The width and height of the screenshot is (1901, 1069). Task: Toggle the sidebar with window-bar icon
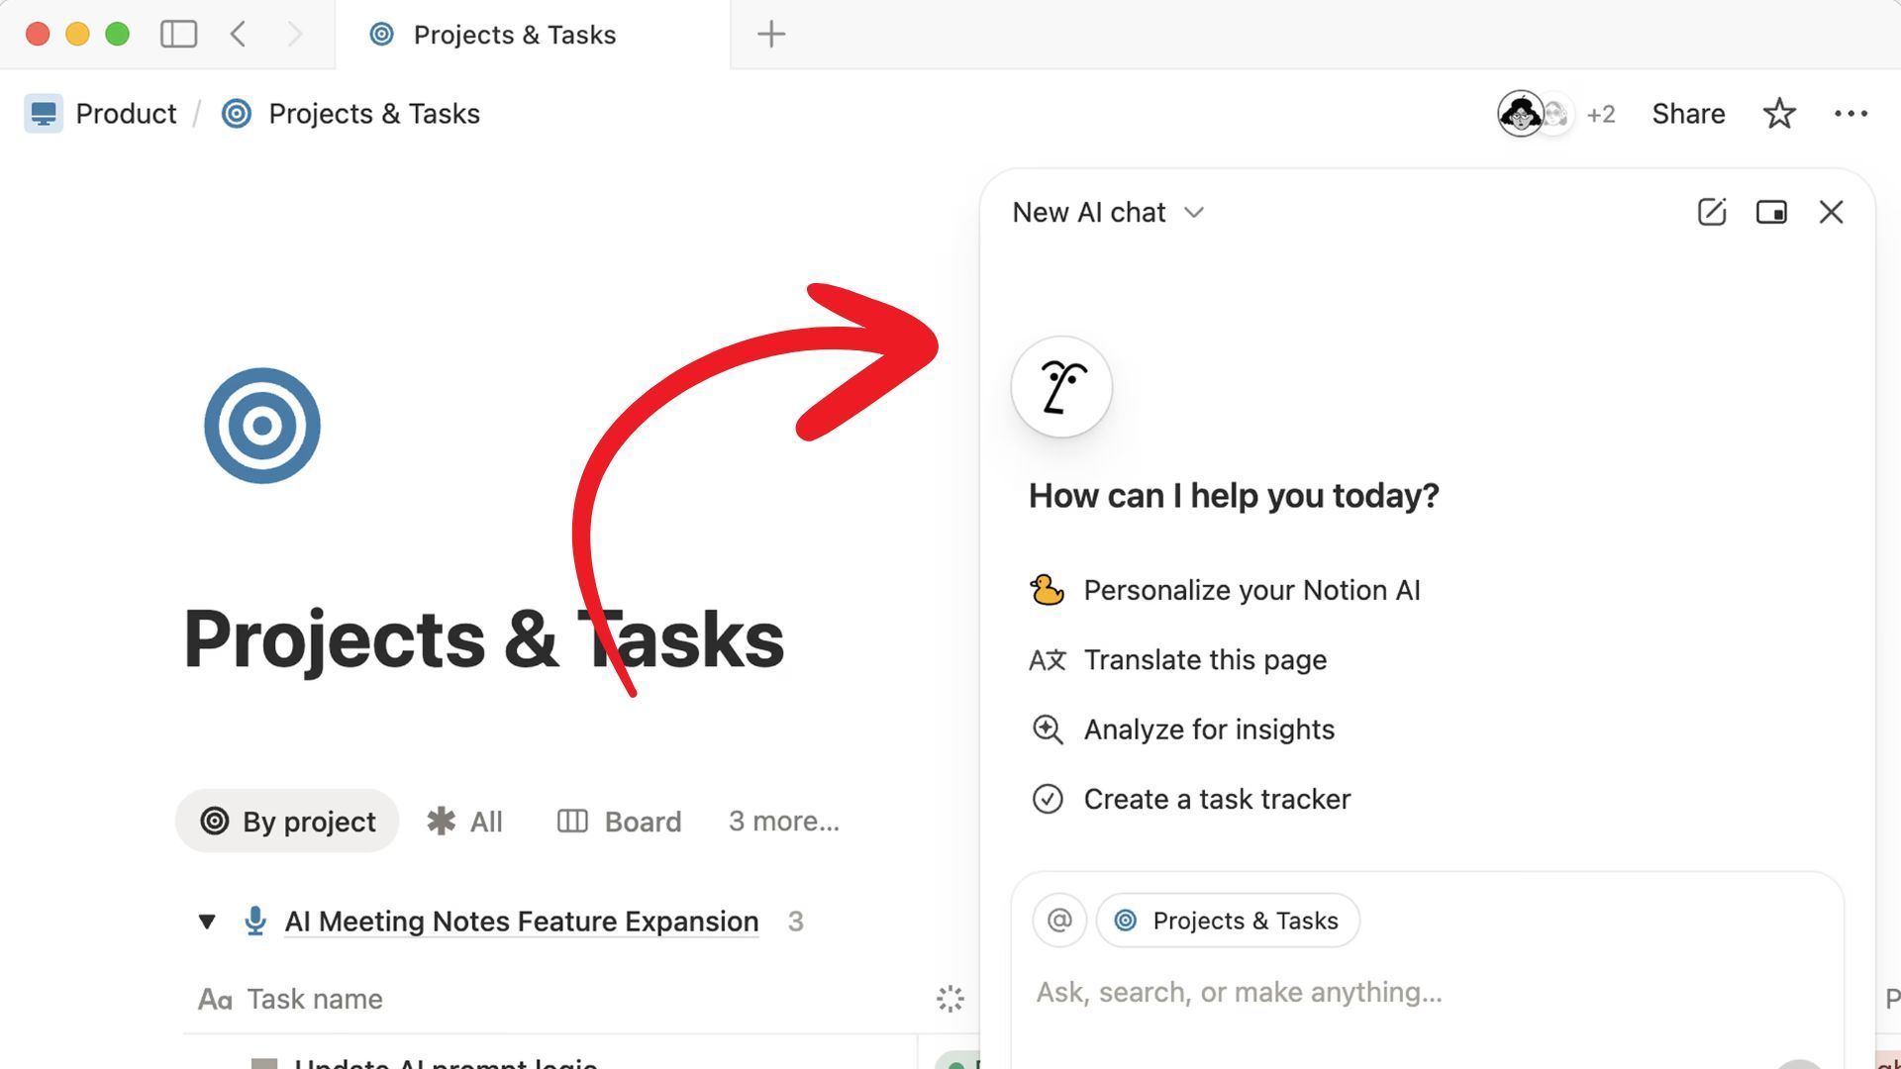tap(178, 35)
